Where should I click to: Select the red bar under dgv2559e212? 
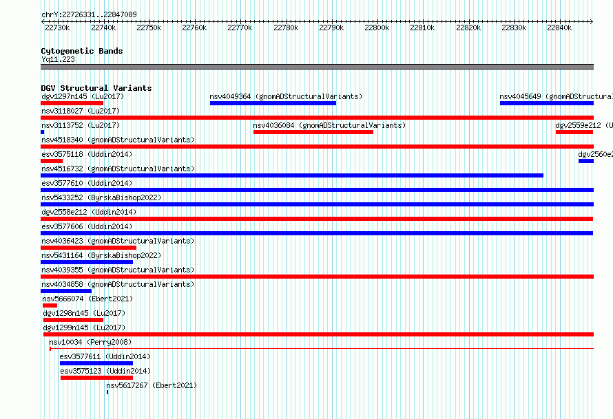[574, 132]
